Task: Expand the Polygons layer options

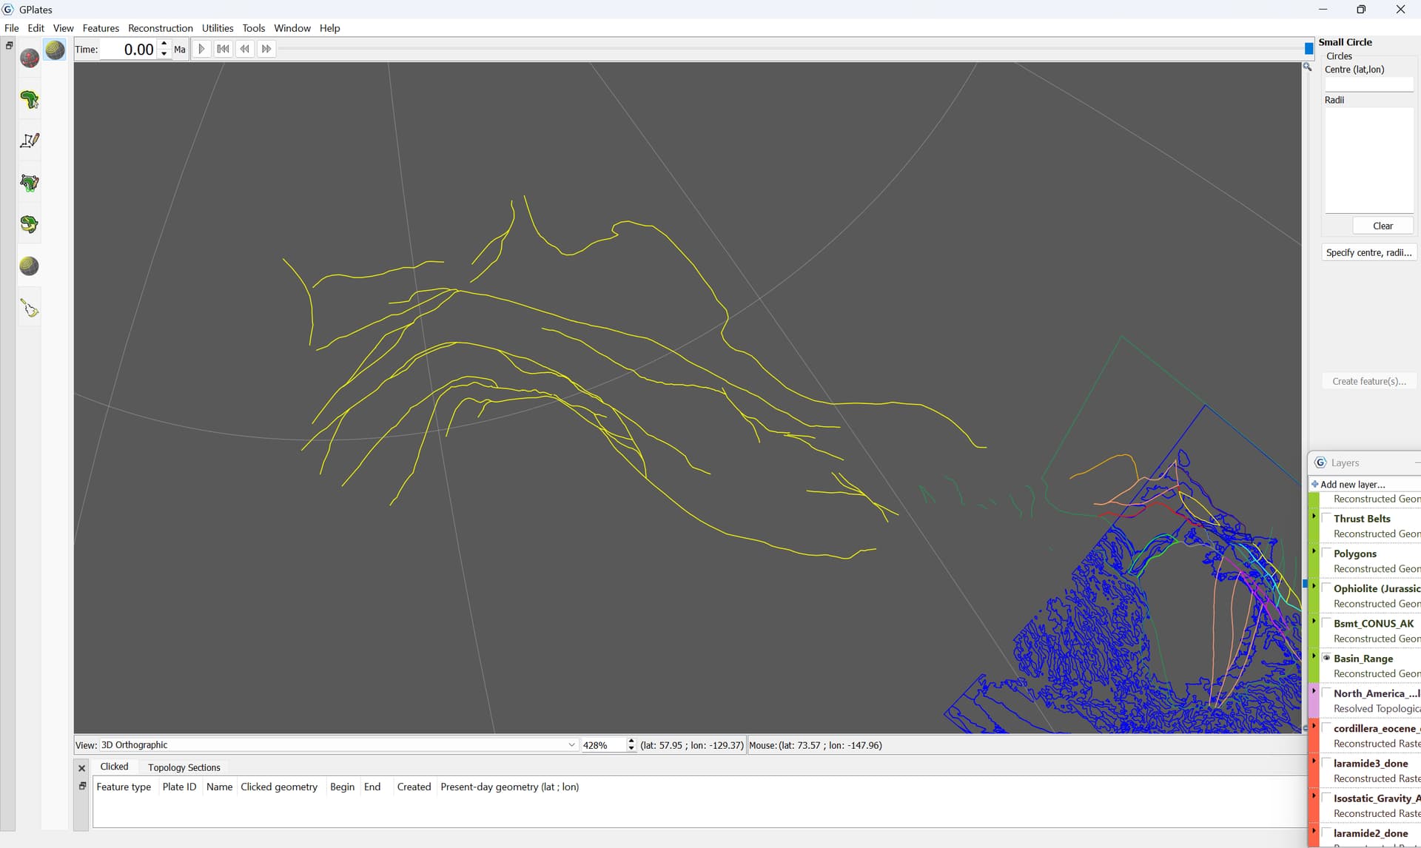Action: 1314,551
